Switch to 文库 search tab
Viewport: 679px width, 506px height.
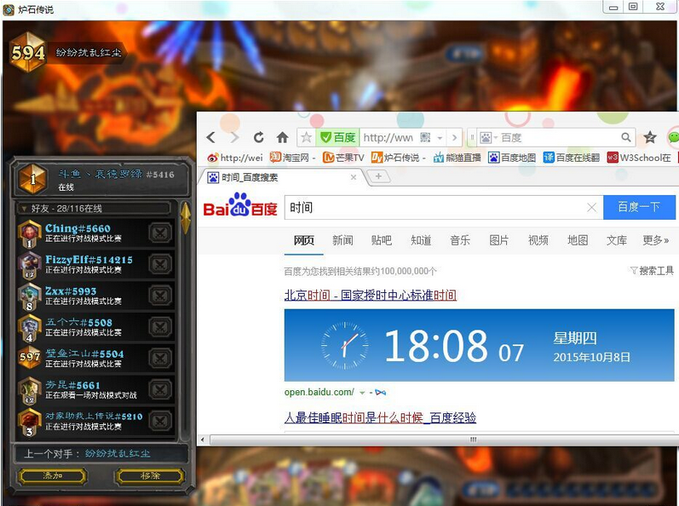tap(617, 240)
